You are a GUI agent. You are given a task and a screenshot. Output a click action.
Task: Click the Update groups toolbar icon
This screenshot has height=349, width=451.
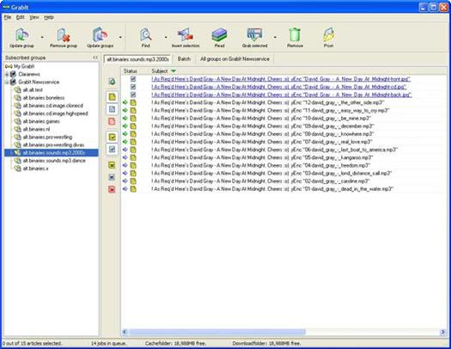tap(100, 35)
